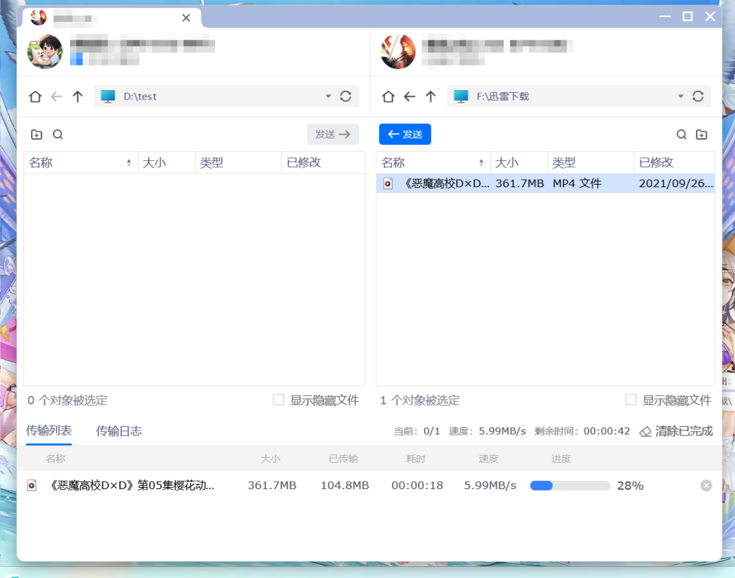Click 已修改 column header in right pane
Image resolution: width=735 pixels, height=578 pixels.
pos(674,163)
